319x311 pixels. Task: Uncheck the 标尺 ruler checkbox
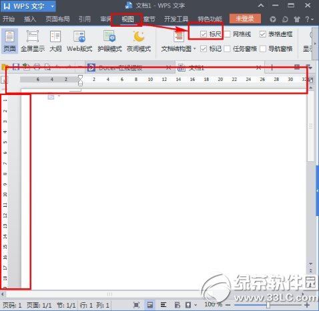tap(204, 34)
